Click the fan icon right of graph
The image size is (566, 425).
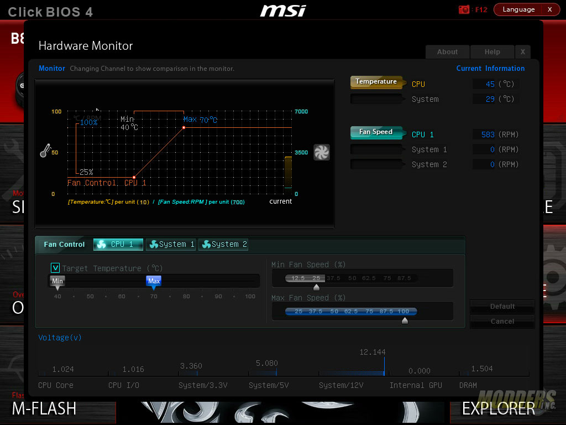(321, 152)
